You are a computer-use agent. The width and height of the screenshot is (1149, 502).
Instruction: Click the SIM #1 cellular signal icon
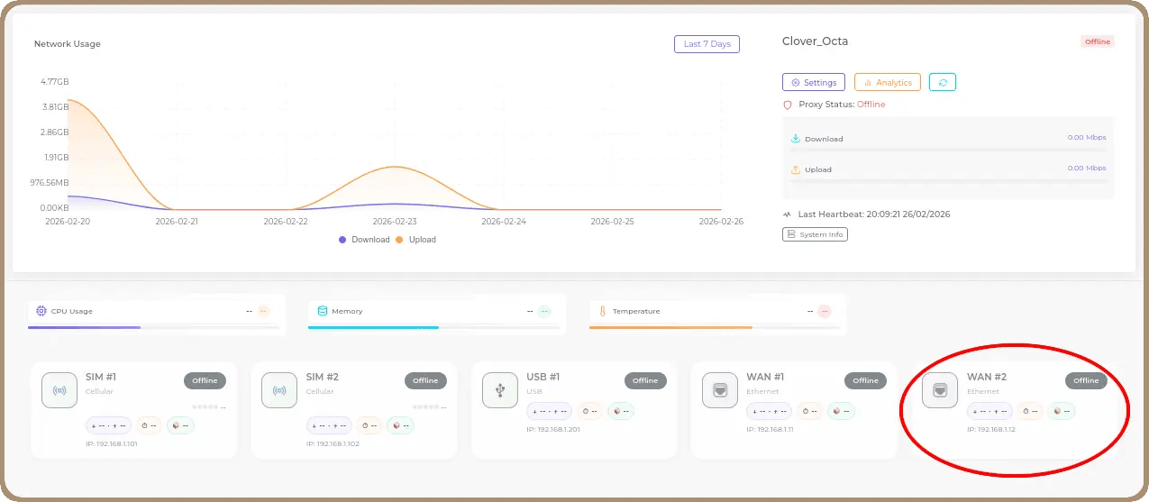pyautogui.click(x=59, y=390)
